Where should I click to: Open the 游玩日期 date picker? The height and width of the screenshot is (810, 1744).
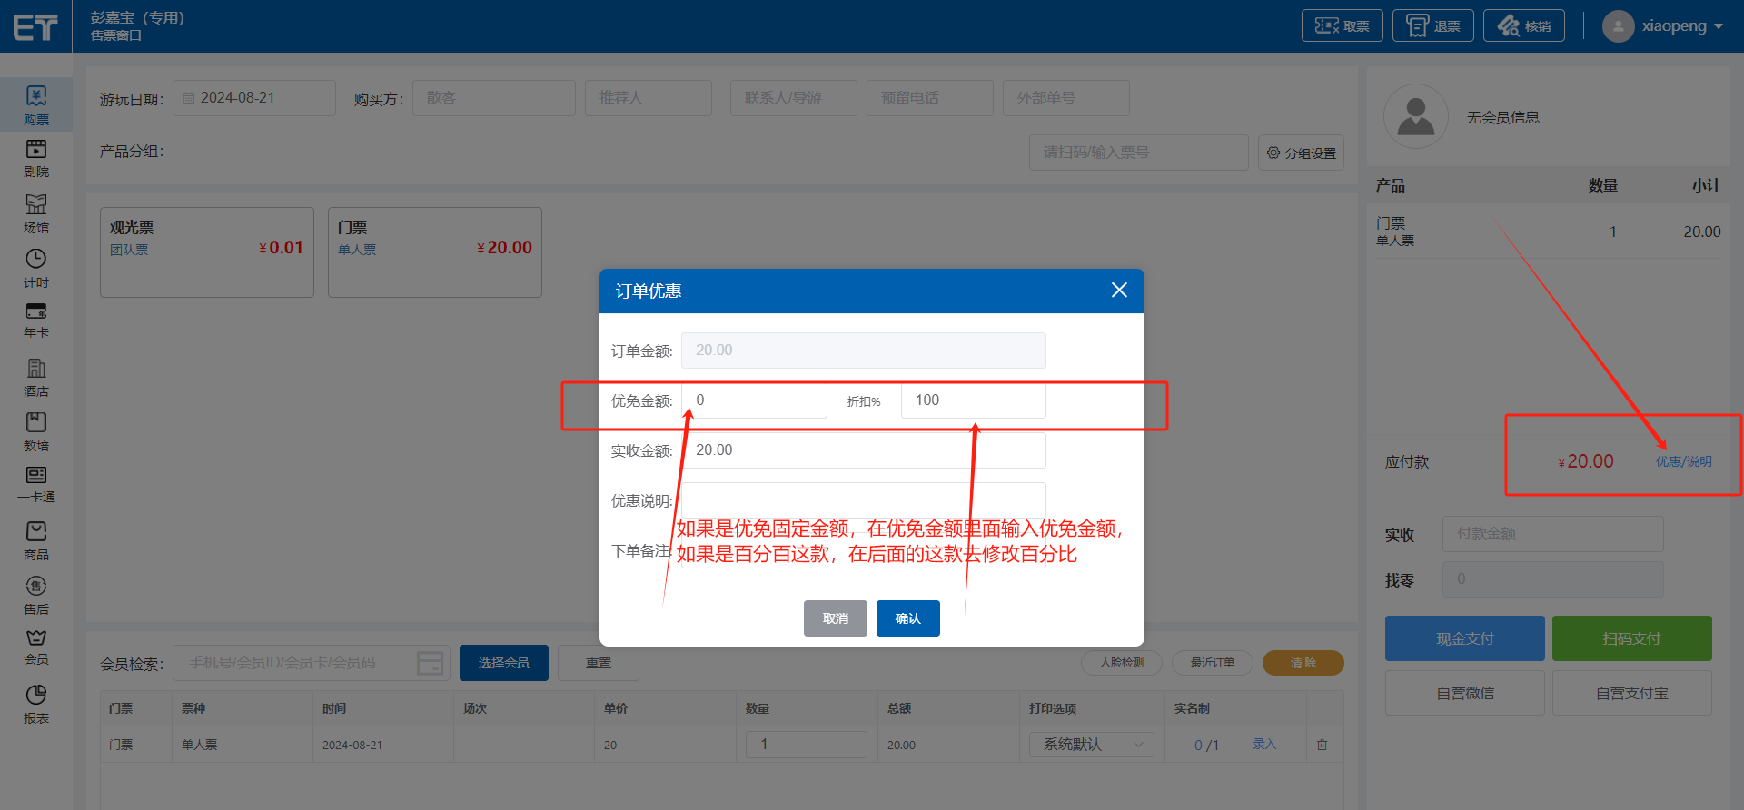254,98
